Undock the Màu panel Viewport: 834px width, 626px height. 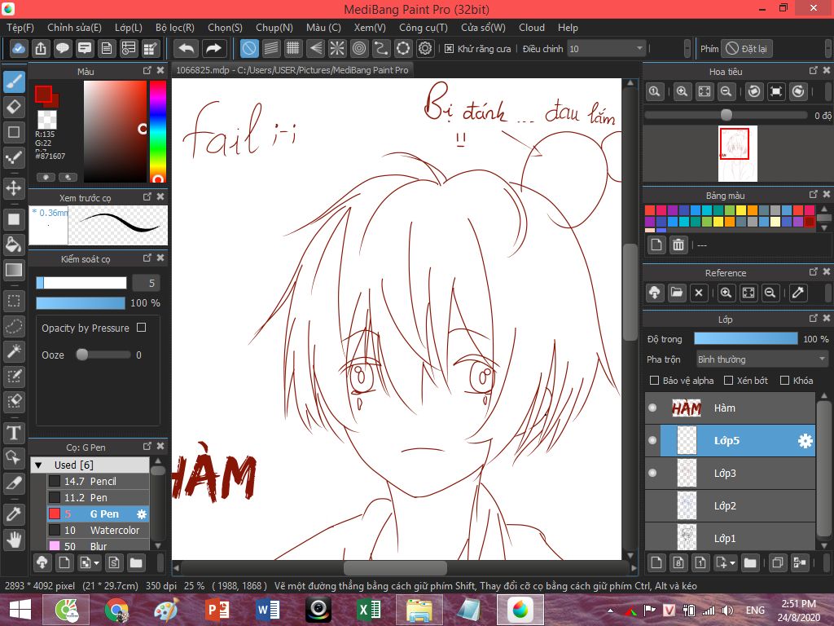pos(147,70)
